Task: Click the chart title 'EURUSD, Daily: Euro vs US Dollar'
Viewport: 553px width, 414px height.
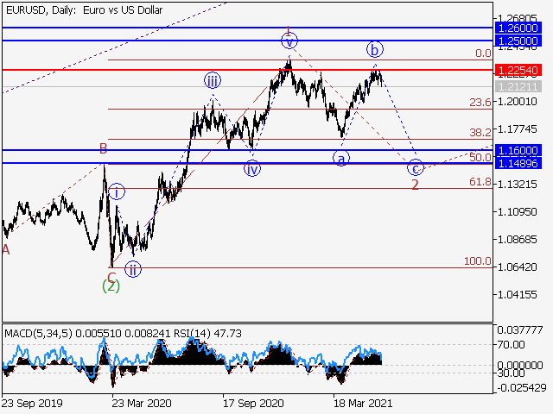Action: (x=85, y=10)
